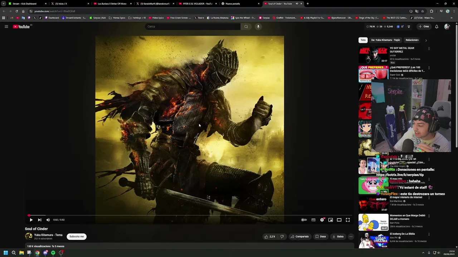Dislike the Soul of Cinder video
458x257 pixels.
click(x=282, y=236)
